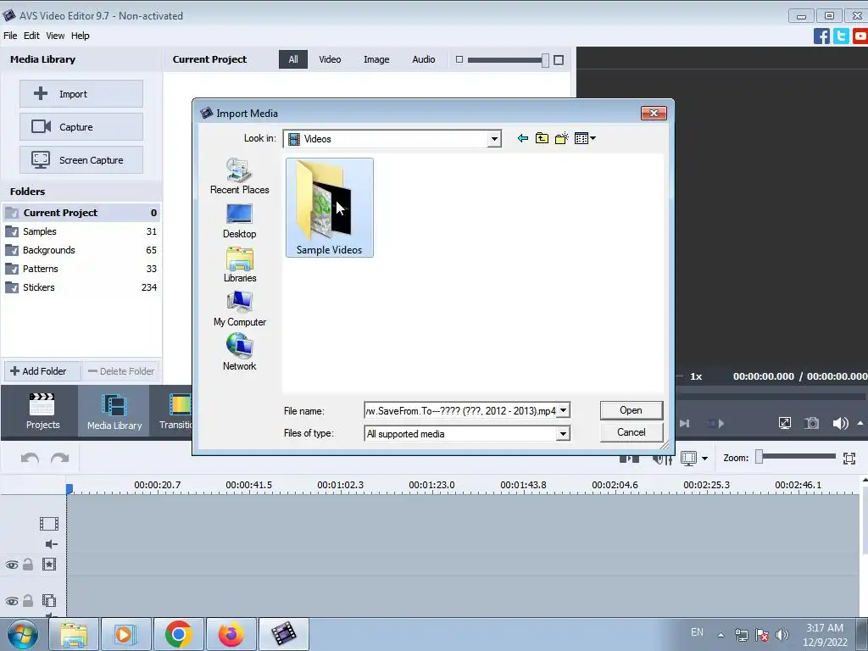Take a snapshot of the preview
The height and width of the screenshot is (651, 868).
[811, 424]
